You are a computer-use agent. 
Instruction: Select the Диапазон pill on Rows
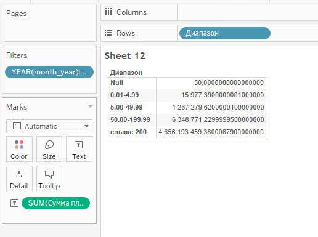click(225, 33)
